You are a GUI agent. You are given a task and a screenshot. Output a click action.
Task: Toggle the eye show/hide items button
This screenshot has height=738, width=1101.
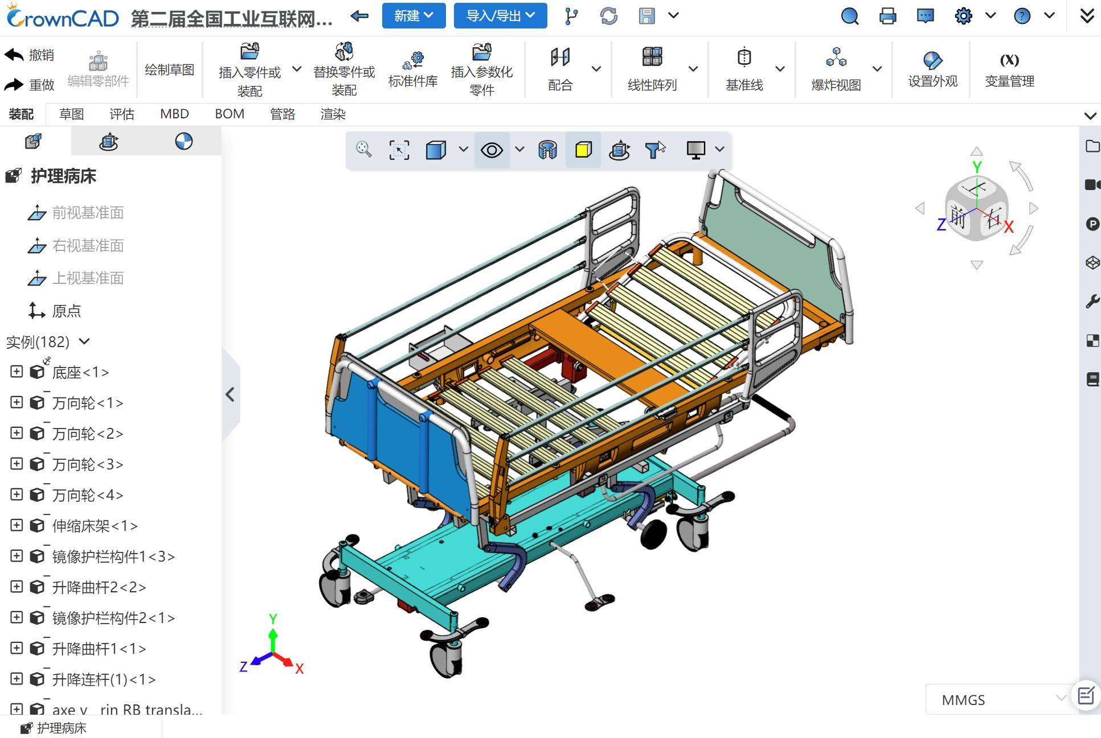click(x=492, y=150)
